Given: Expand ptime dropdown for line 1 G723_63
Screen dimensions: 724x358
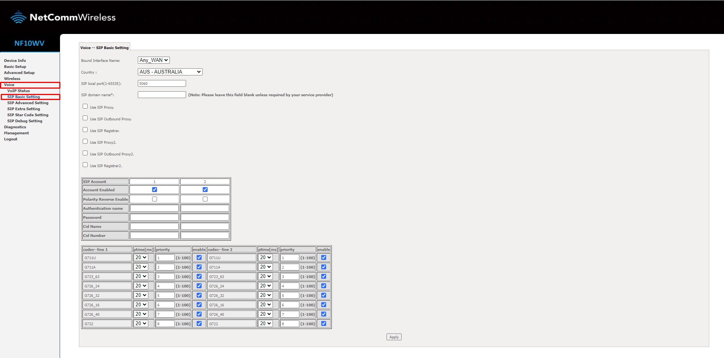Looking at the screenshot, I should point(141,276).
